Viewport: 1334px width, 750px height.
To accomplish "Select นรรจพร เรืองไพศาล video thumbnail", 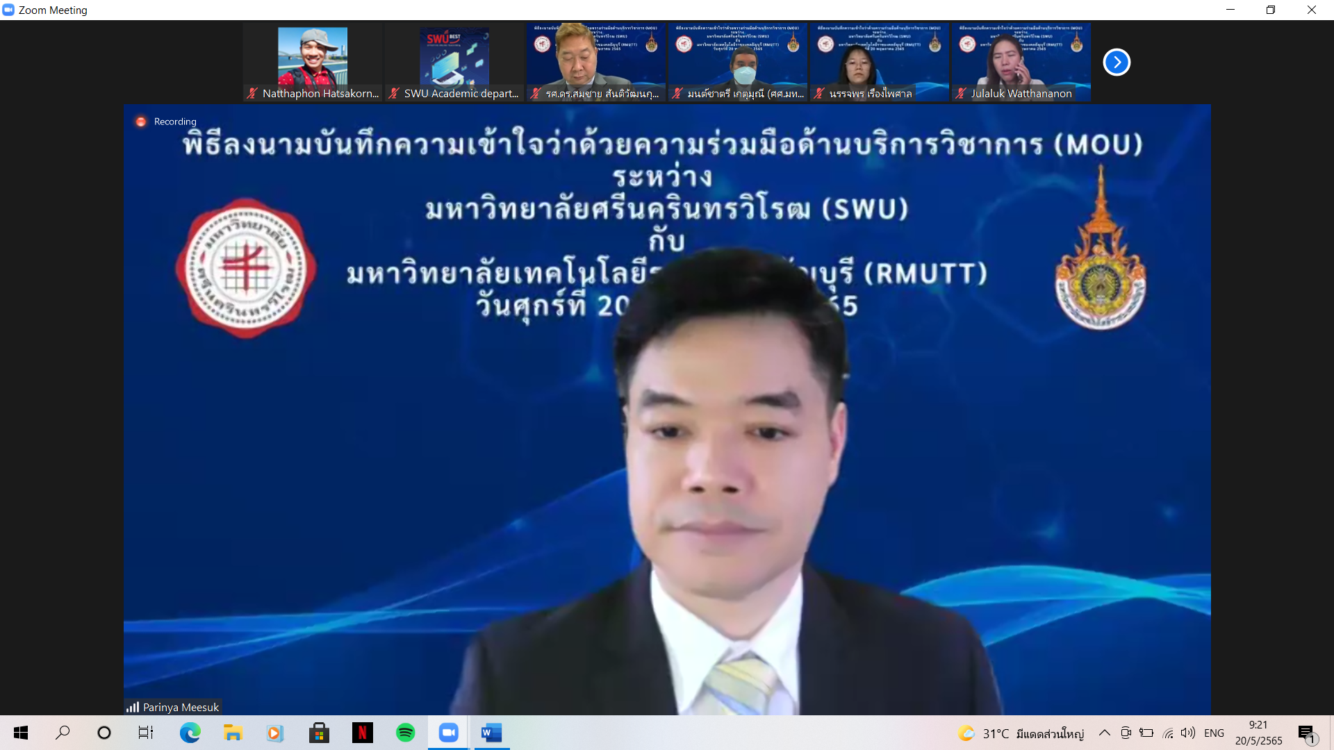I will point(880,62).
